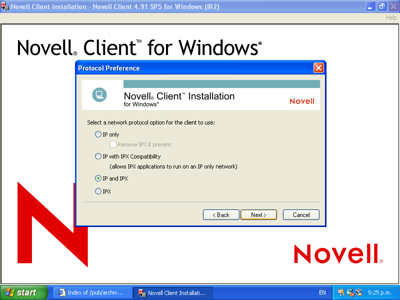Cancel the Novell Client installation

click(x=301, y=215)
